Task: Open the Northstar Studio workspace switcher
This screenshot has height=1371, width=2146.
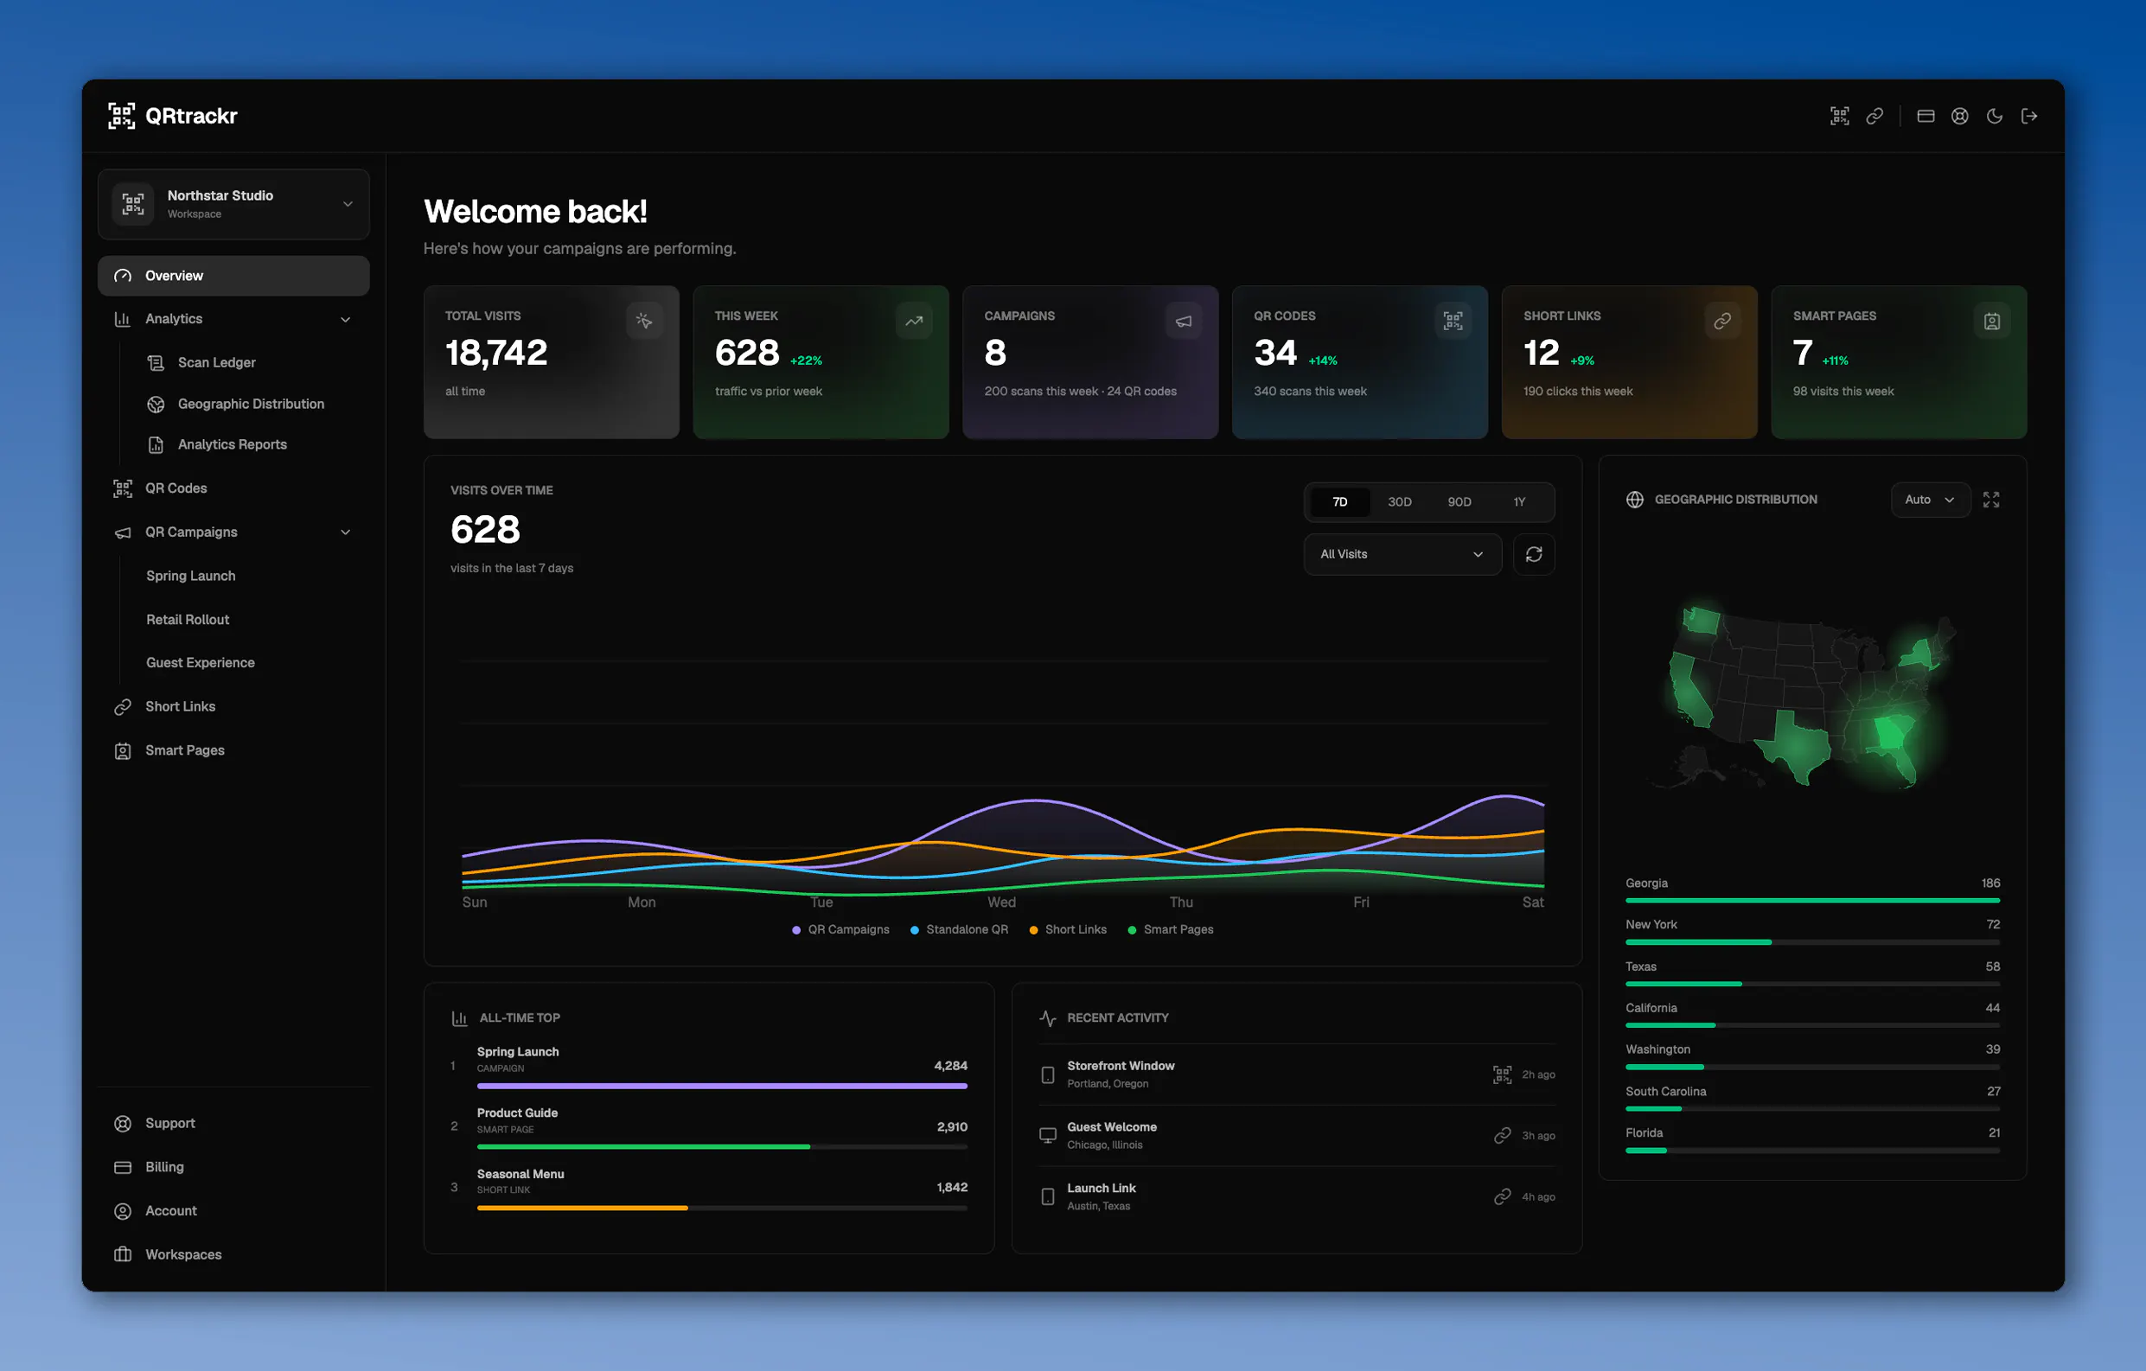Action: click(233, 204)
